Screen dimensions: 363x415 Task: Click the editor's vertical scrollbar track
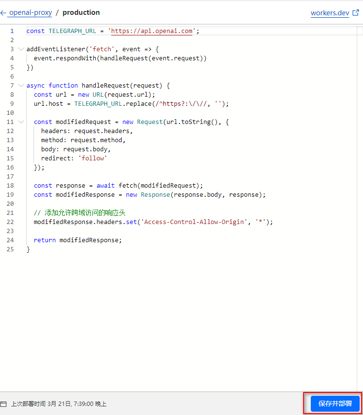coord(360,209)
